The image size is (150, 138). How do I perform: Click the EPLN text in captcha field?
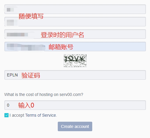(12, 75)
